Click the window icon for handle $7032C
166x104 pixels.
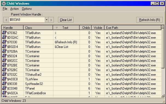(4, 75)
